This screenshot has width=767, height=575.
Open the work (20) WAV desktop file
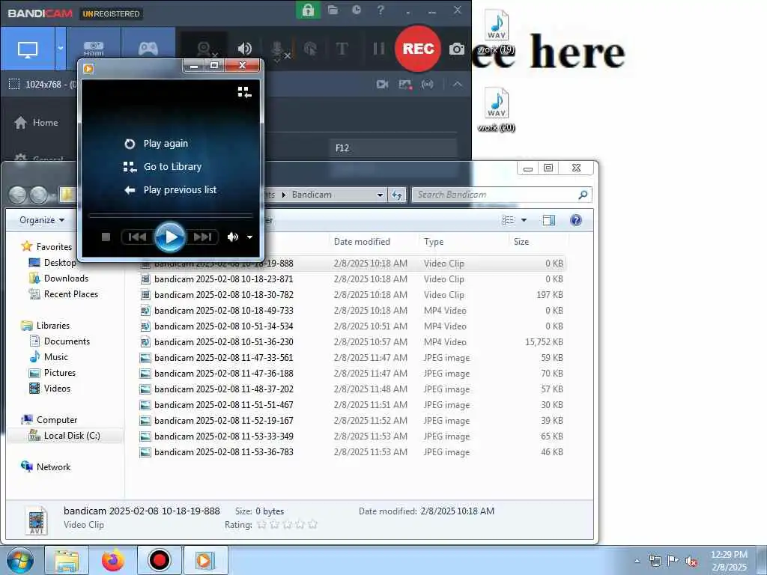pyautogui.click(x=497, y=109)
